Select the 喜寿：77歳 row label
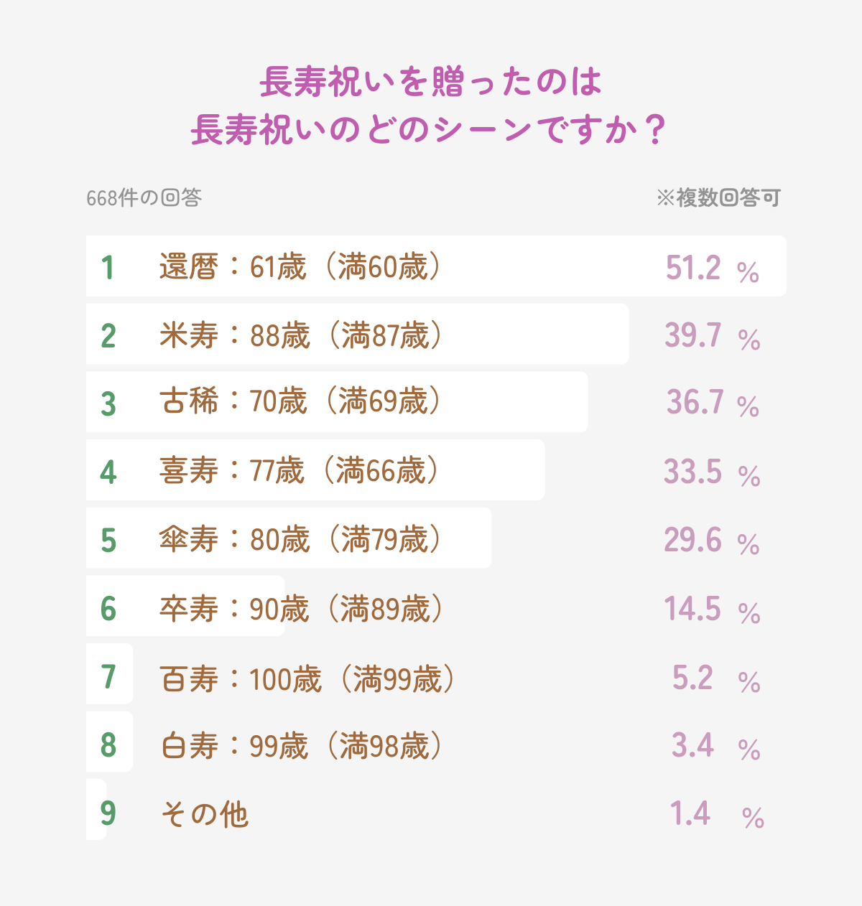The image size is (862, 906). pos(299,471)
